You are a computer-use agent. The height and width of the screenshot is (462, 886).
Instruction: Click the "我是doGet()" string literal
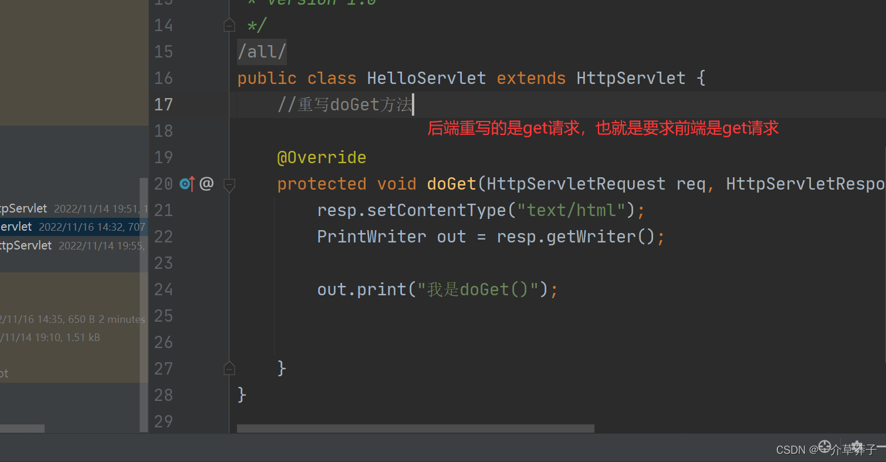[x=477, y=289]
